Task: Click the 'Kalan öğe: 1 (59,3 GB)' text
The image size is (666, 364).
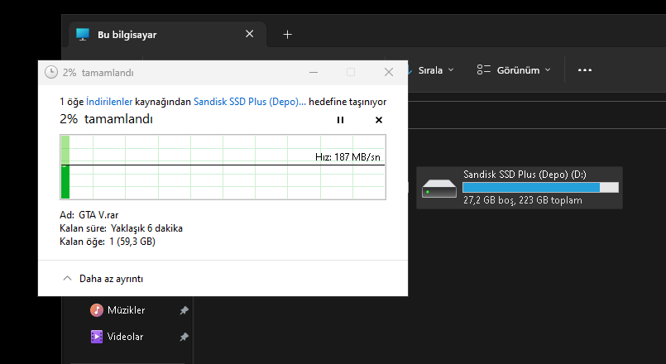Action: [x=108, y=242]
